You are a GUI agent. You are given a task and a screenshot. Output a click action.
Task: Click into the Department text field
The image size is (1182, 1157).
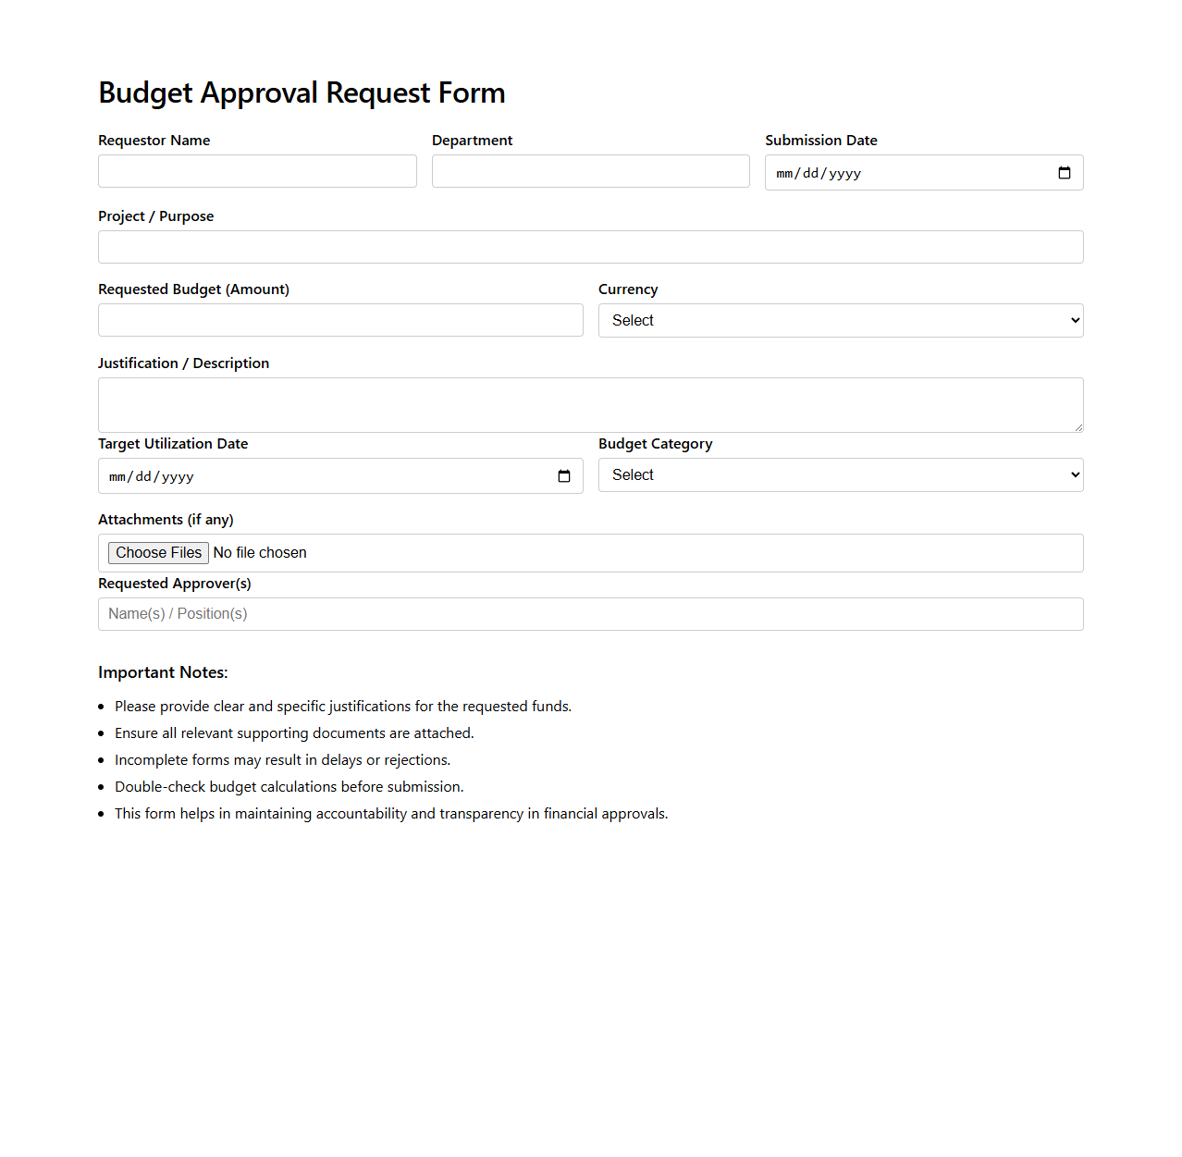590,171
